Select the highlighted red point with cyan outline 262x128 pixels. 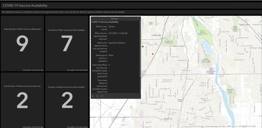point(142,47)
